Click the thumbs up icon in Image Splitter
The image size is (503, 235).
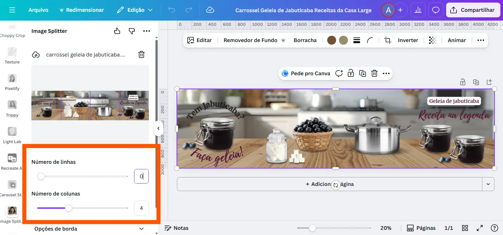coord(117,31)
